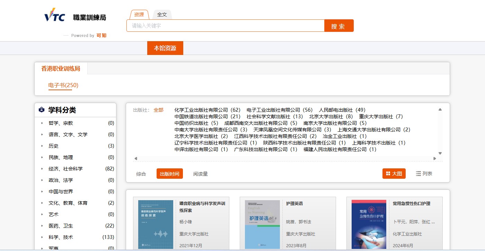
Task: Click publisher list left scroll arrow
Action: click(x=136, y=158)
